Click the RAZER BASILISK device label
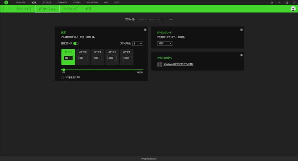The height and width of the screenshot is (161, 298). pos(149,159)
